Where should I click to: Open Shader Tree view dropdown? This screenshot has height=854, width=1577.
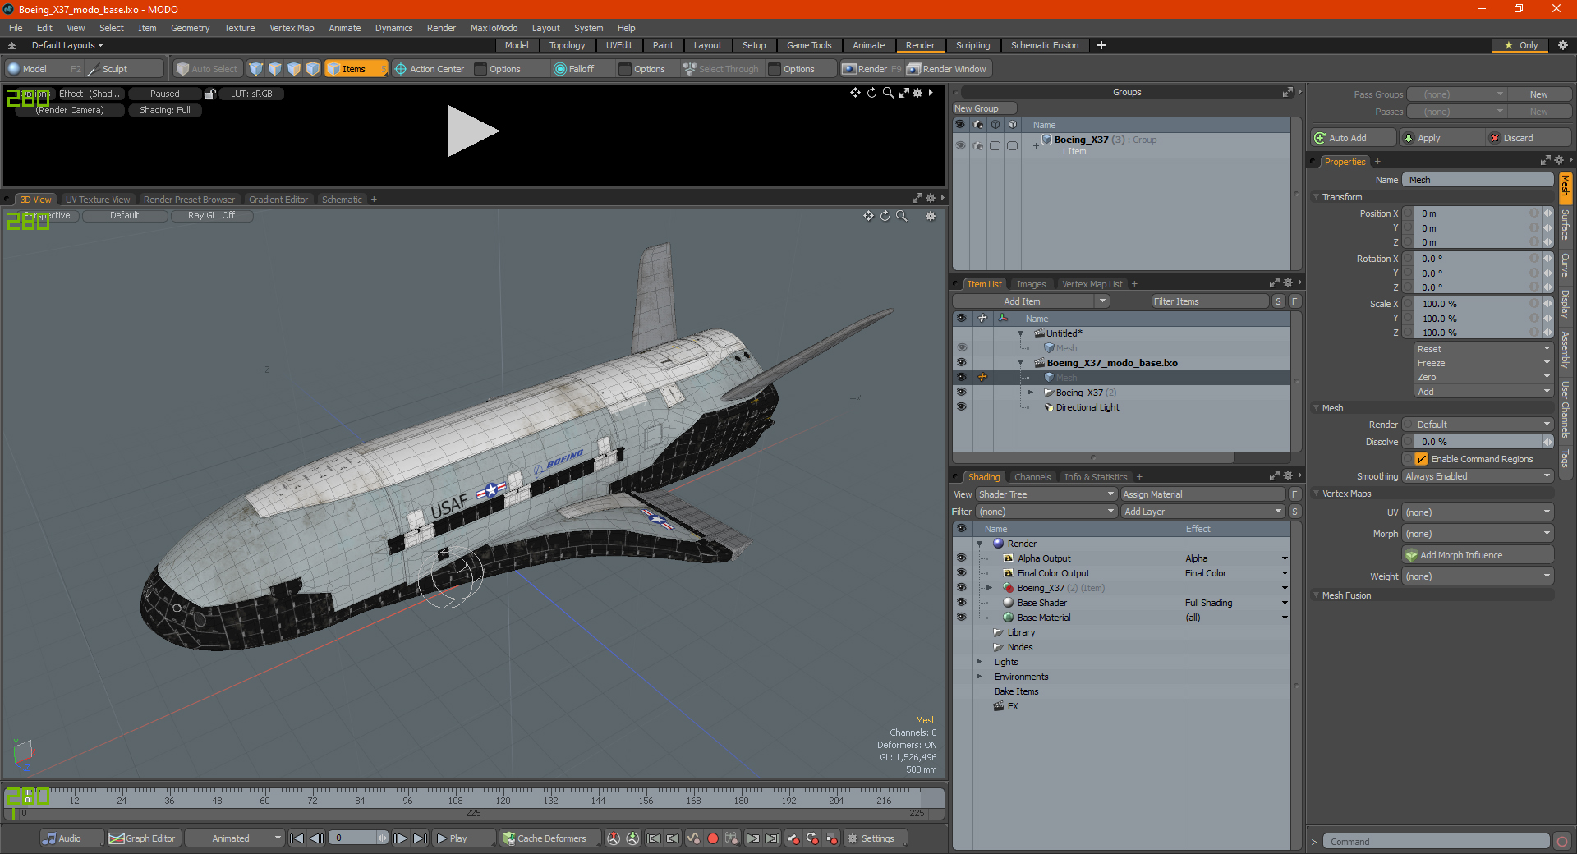click(1046, 494)
